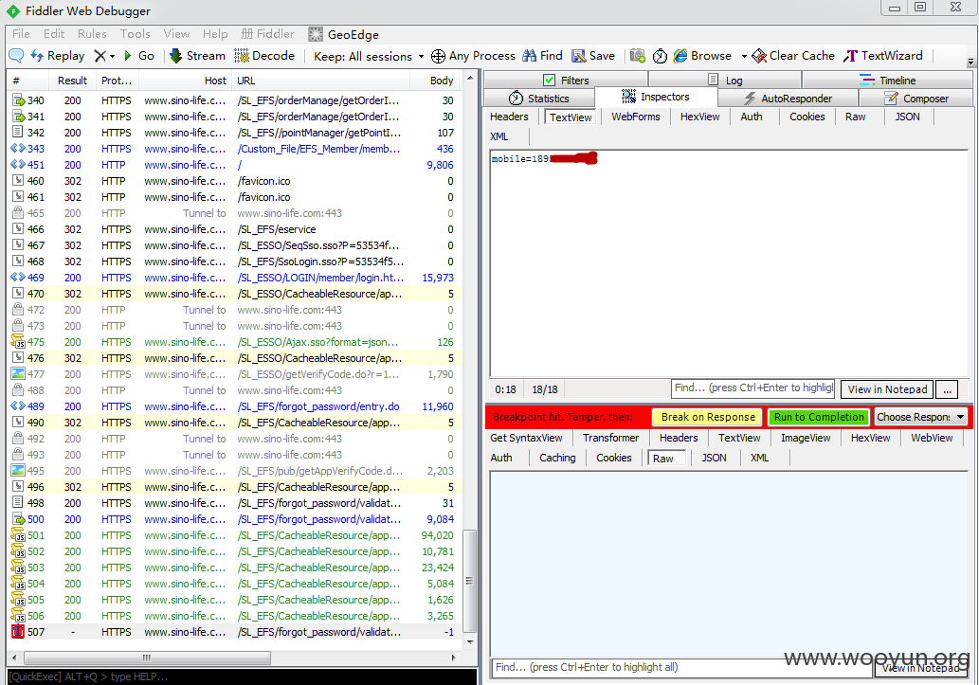Clear Cache from toolbar
The width and height of the screenshot is (979, 685).
pos(793,56)
